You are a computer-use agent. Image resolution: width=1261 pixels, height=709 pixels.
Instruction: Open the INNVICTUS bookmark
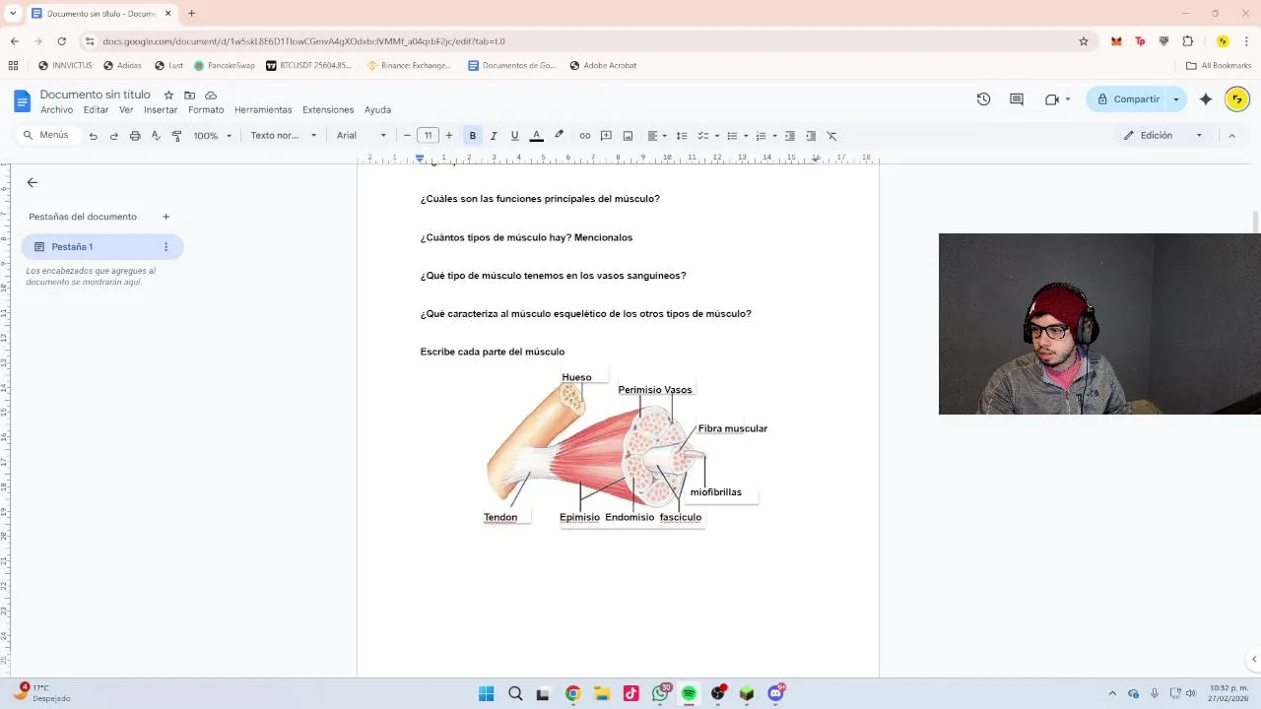pos(65,66)
